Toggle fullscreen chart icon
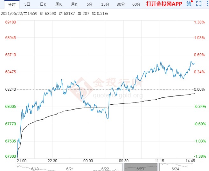This screenshot has width=209, height=171. pos(199,3)
